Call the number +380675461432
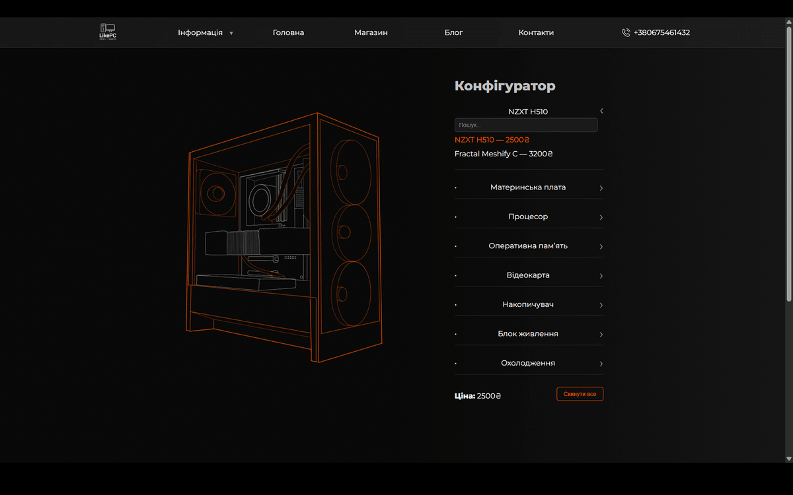The width and height of the screenshot is (793, 495). (661, 32)
